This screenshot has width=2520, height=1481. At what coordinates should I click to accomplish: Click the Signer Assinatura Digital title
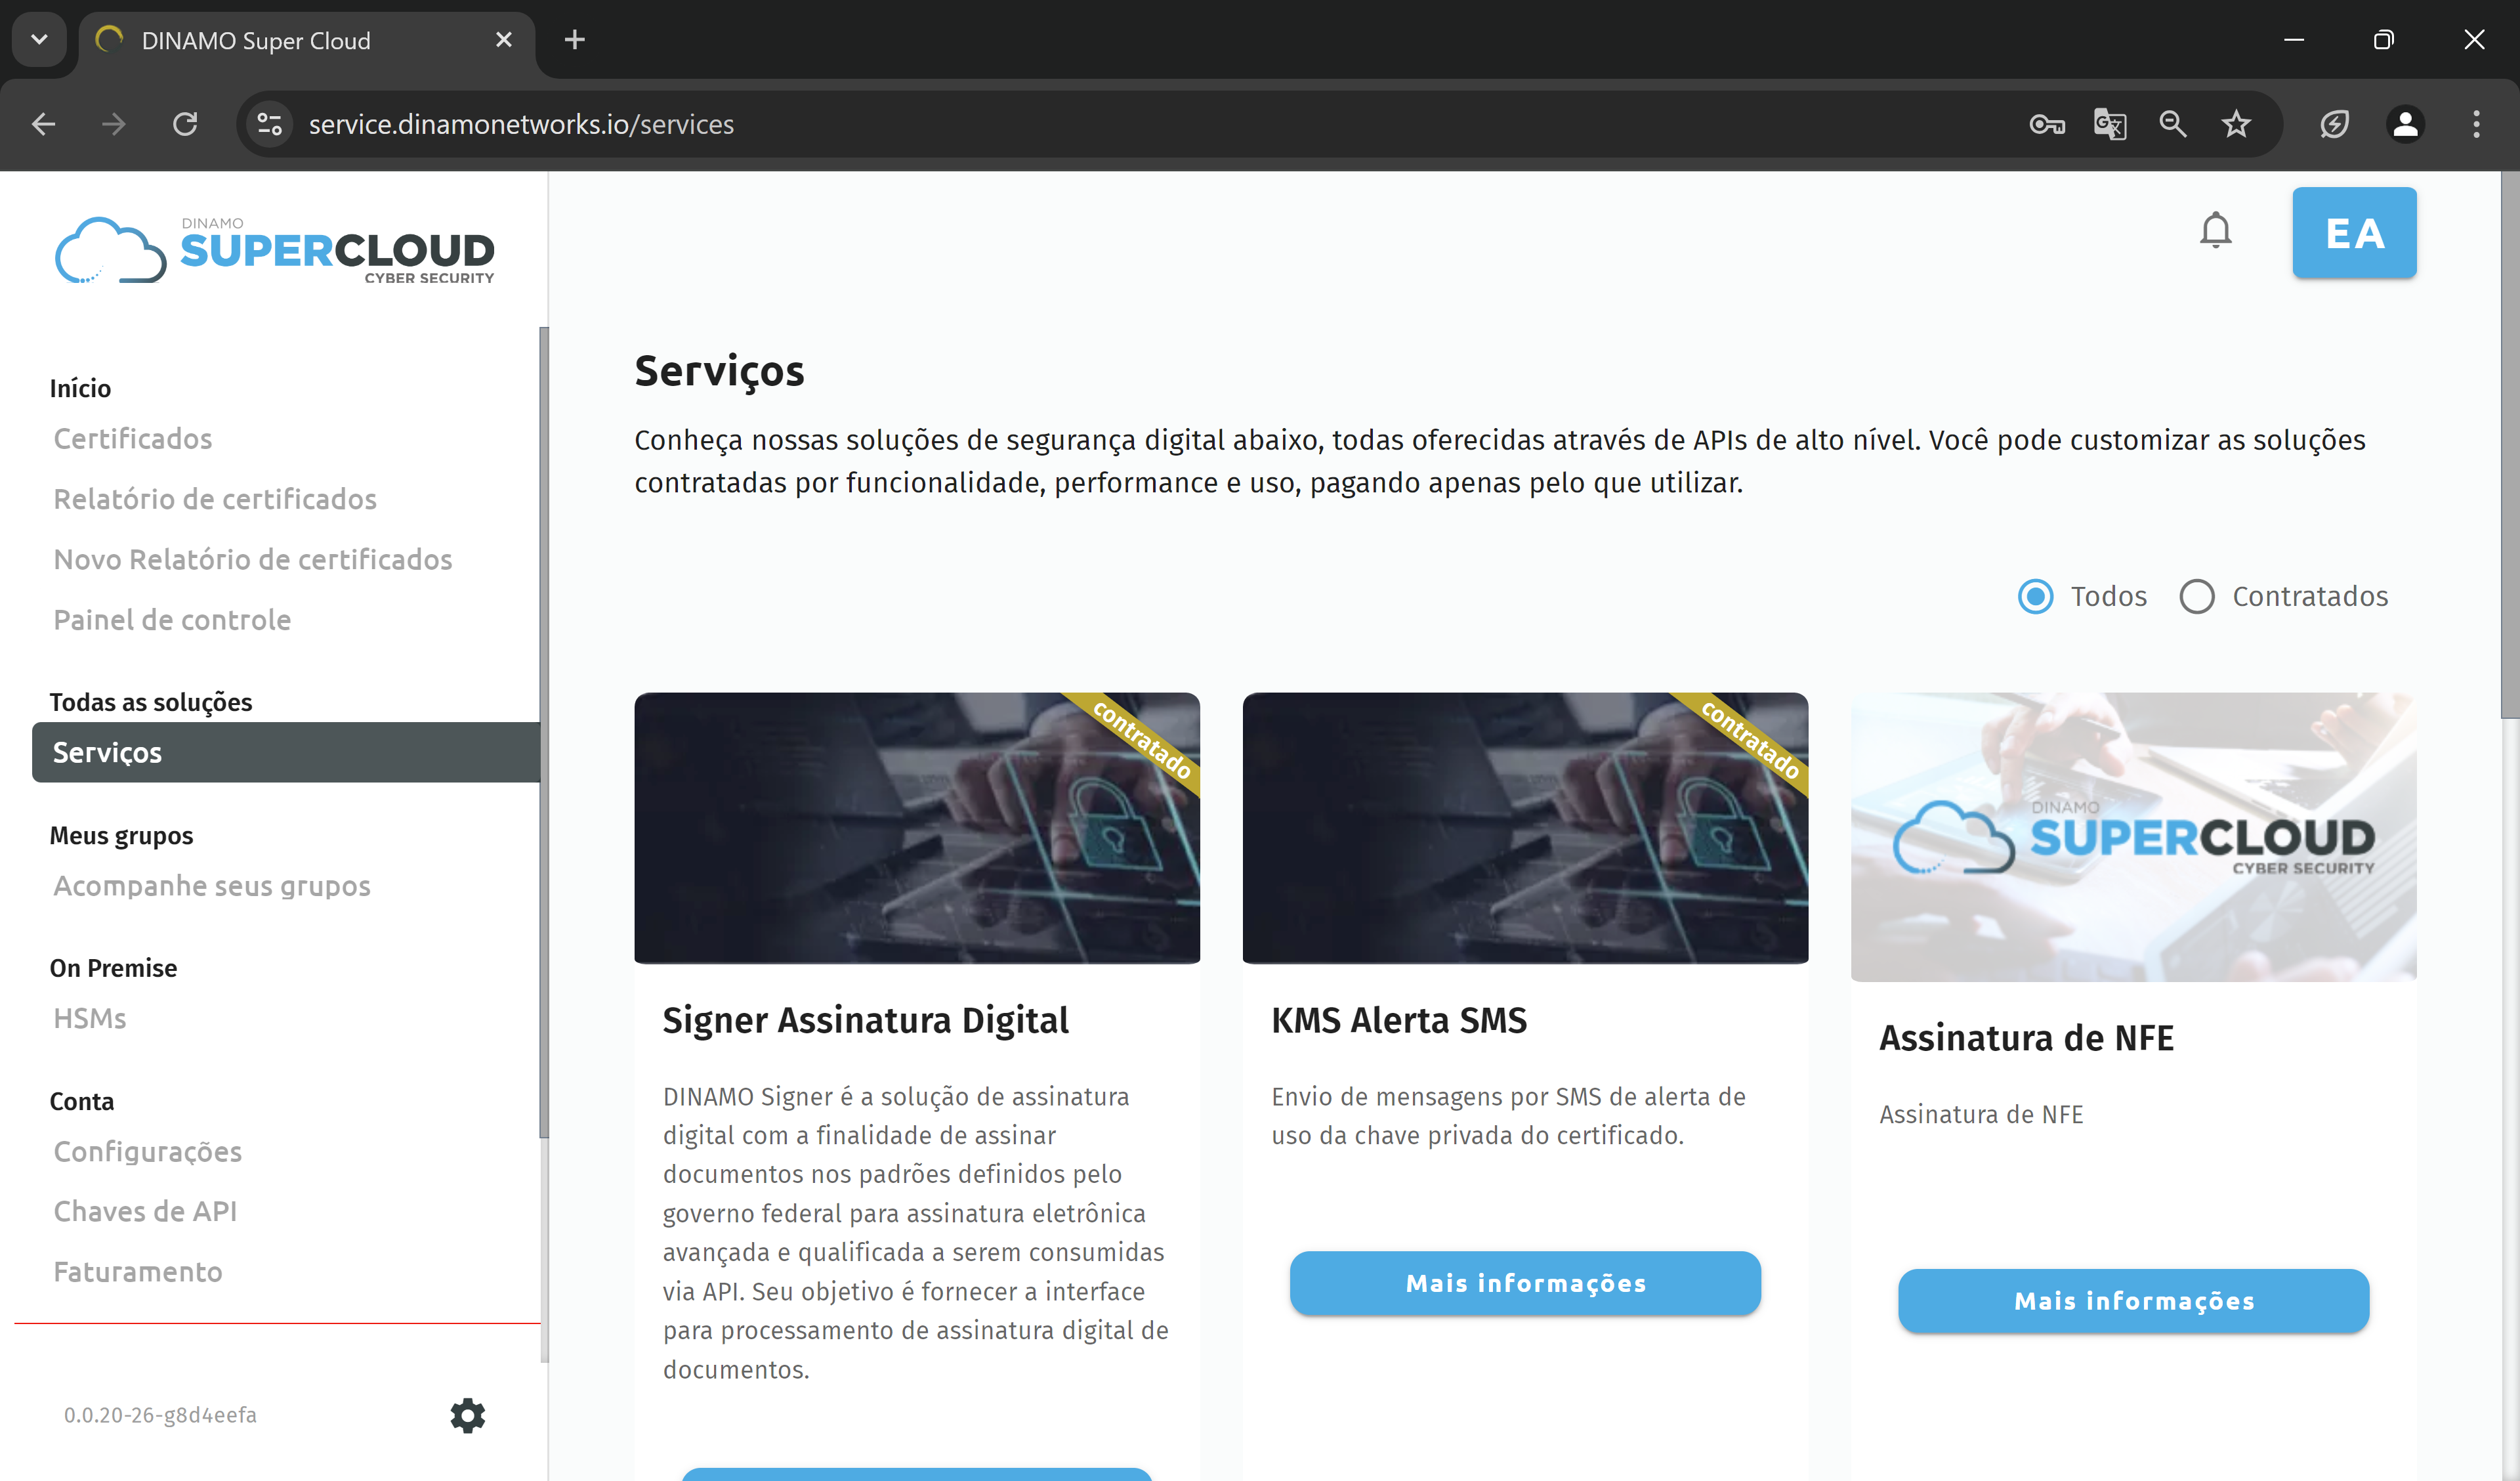865,1020
